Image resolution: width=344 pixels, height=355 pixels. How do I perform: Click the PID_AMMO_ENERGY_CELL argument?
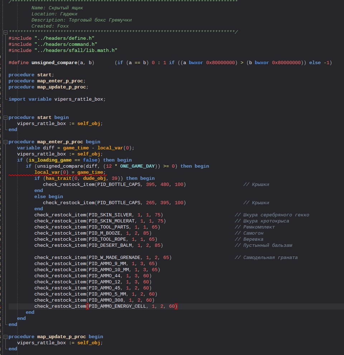pos(117,307)
